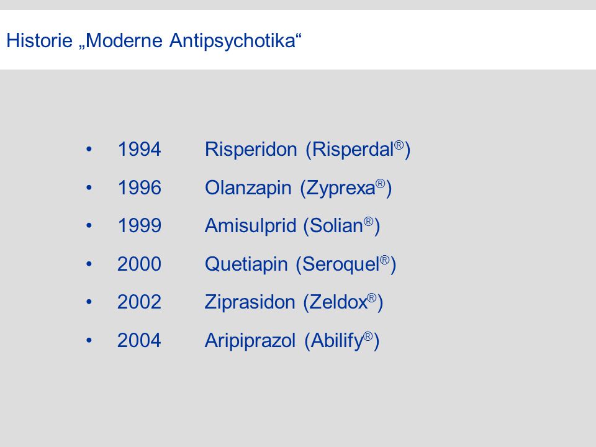Click the slide title Historie Moderne Antipsychotika
The width and height of the screenshot is (596, 447).
click(x=154, y=40)
